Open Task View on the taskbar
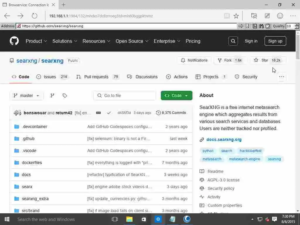 [115, 219]
